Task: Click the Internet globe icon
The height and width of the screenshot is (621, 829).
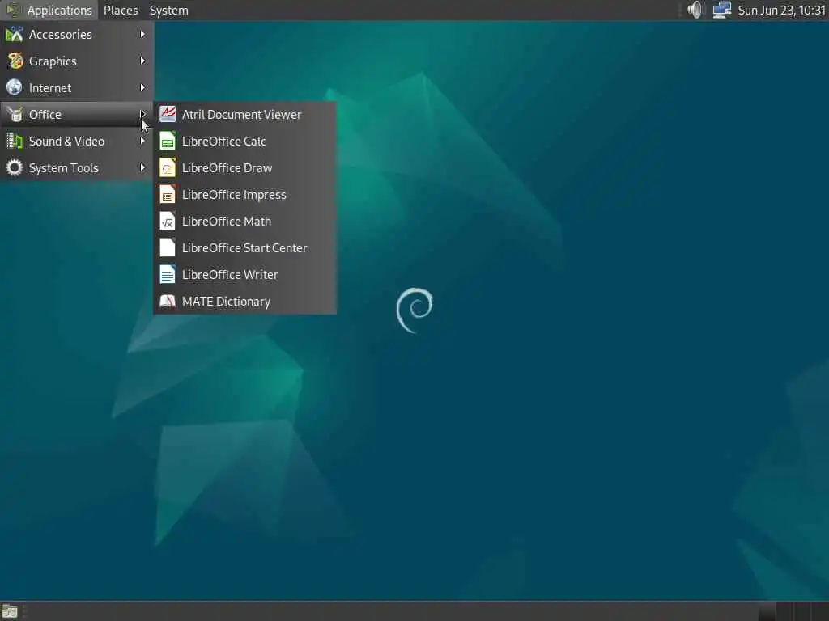Action: (15, 87)
